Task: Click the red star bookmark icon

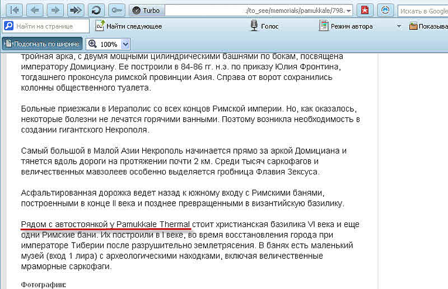Action: (x=365, y=10)
